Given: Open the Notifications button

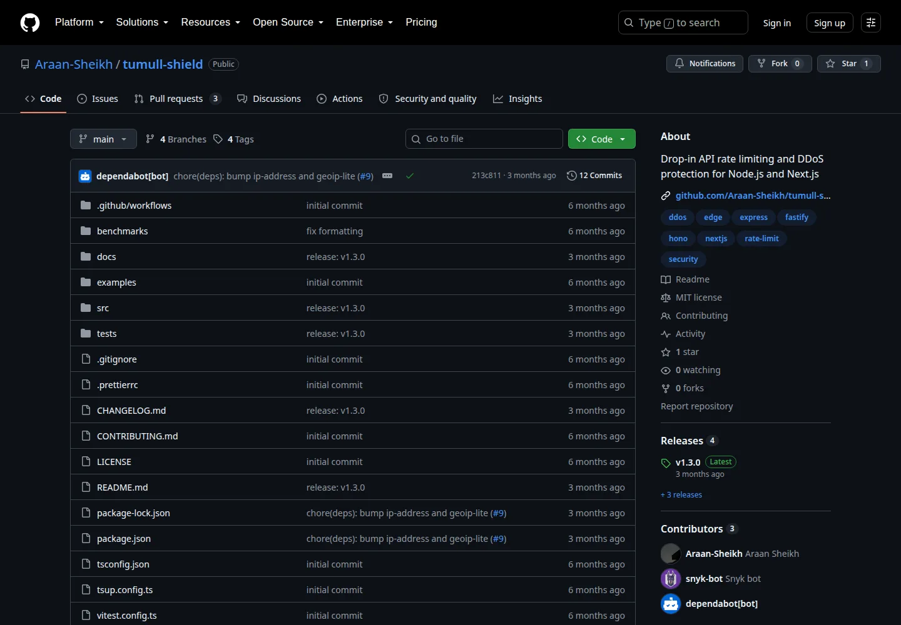Looking at the screenshot, I should (705, 64).
